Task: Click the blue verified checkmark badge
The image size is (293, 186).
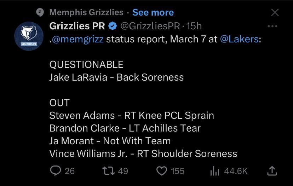Action: click(x=113, y=26)
